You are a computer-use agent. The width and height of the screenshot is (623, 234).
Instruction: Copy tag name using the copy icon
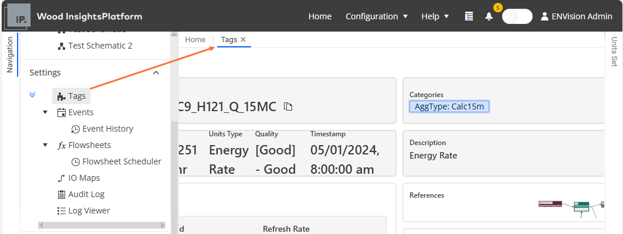point(288,106)
